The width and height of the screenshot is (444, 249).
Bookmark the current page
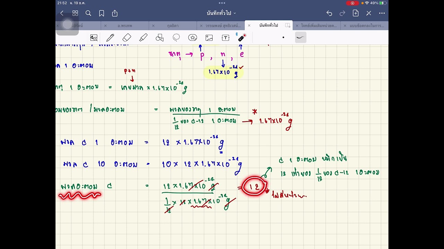point(102,13)
